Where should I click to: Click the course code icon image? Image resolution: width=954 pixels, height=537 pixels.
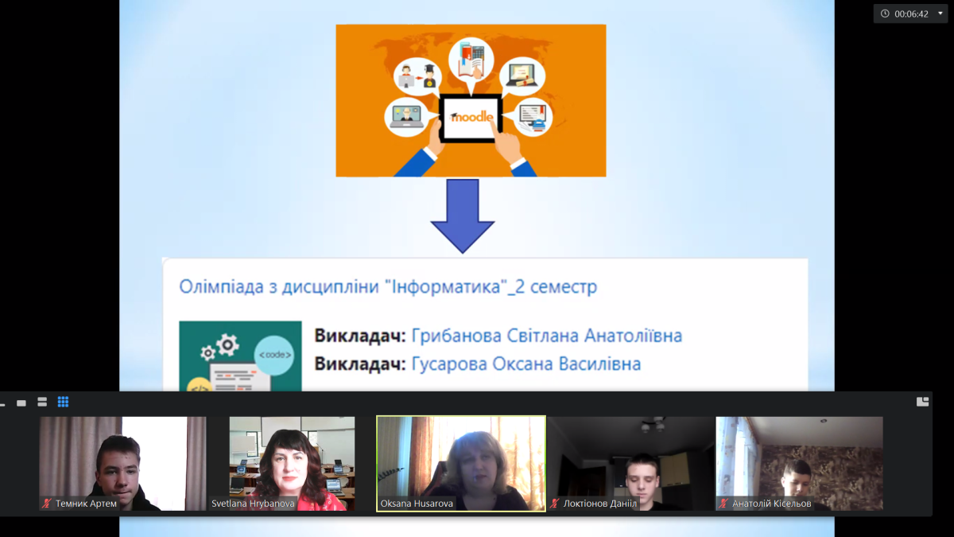(x=240, y=356)
